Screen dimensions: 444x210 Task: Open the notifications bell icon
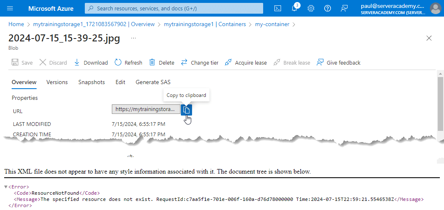click(x=294, y=8)
